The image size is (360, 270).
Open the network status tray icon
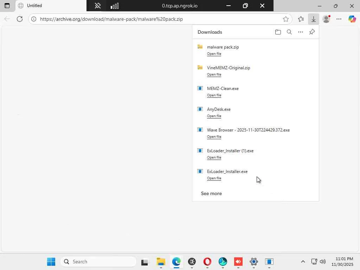coord(314,262)
